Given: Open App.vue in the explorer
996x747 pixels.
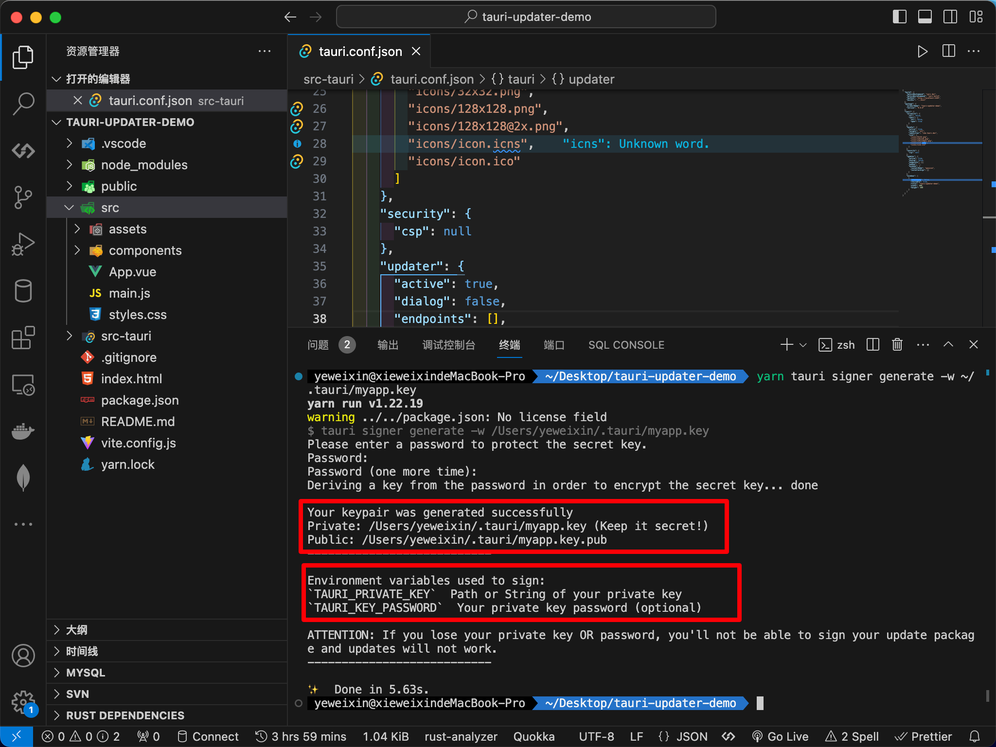Looking at the screenshot, I should 167,272.
